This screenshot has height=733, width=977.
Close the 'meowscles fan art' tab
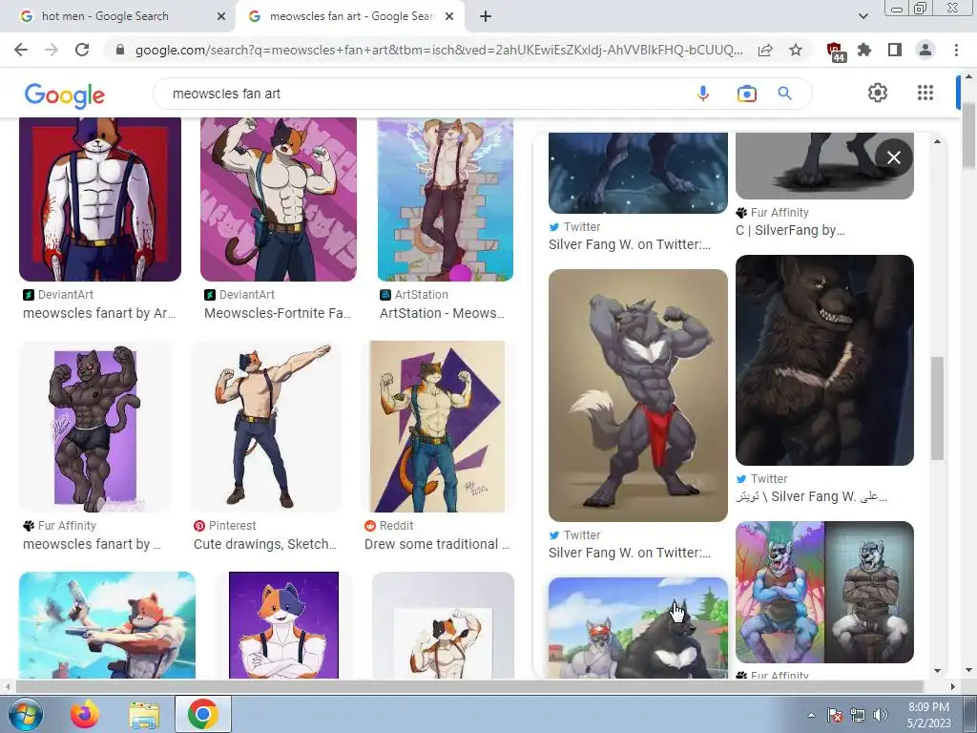449,16
